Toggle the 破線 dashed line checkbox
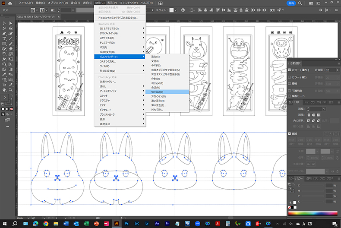 [290, 133]
